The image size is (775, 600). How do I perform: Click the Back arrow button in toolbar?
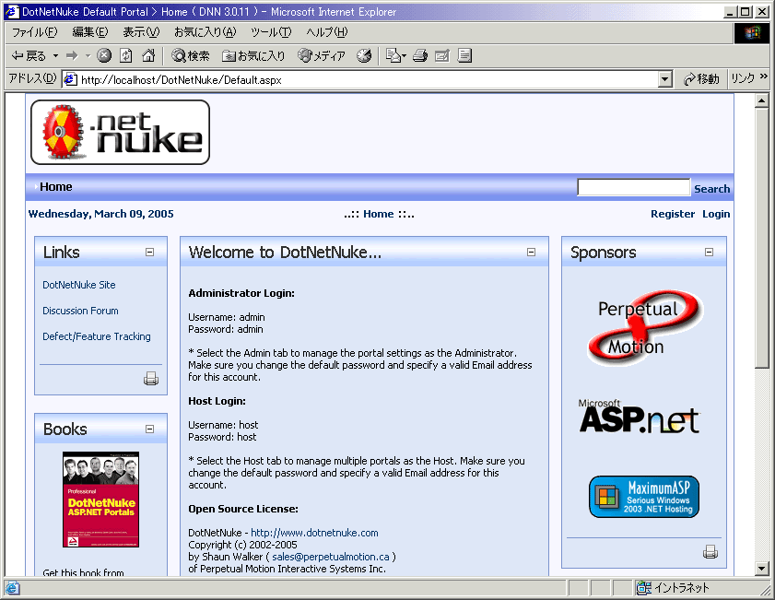coord(29,56)
